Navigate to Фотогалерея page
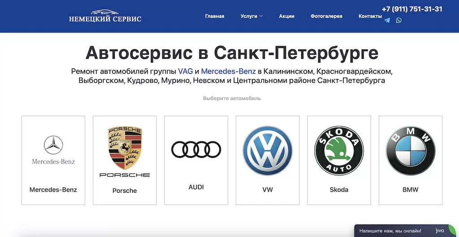Image resolution: width=459 pixels, height=237 pixels. (x=326, y=16)
